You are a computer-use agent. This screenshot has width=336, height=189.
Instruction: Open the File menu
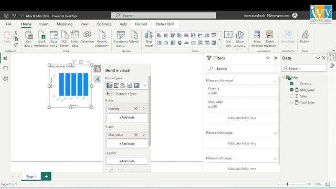[x=8, y=24]
